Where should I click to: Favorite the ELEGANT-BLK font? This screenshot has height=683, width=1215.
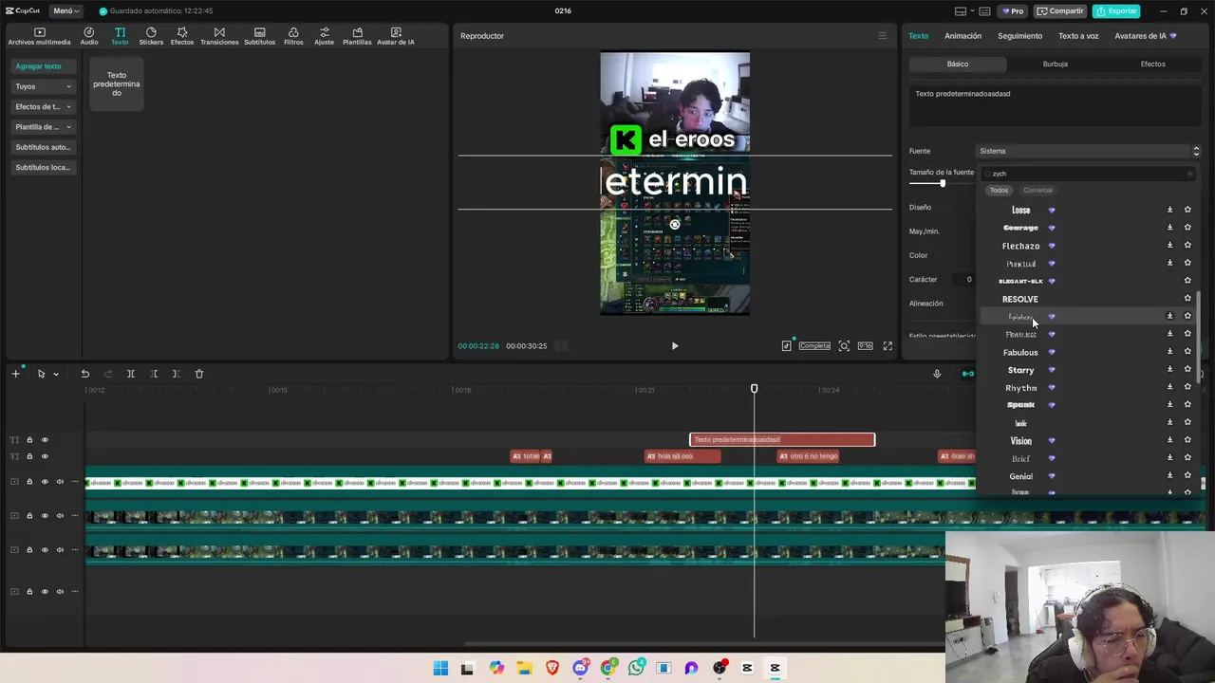click(x=1187, y=281)
